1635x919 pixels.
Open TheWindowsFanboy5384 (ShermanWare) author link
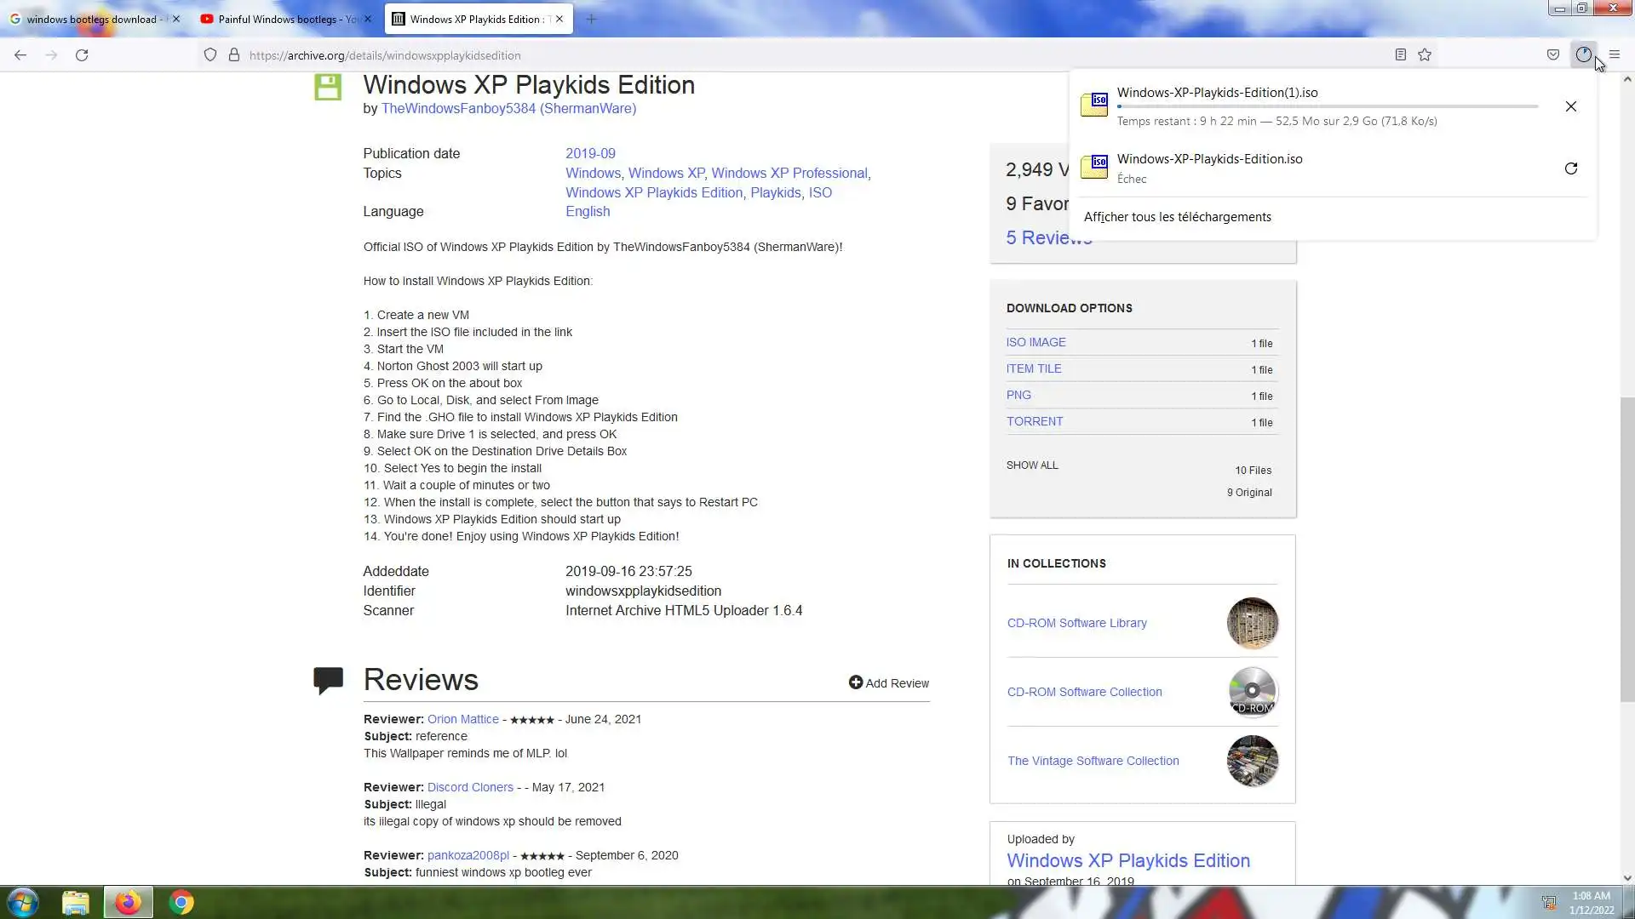tap(508, 108)
